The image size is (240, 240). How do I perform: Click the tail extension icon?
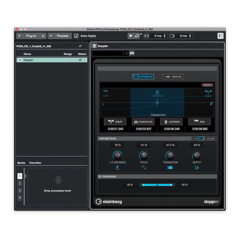[x=172, y=36]
